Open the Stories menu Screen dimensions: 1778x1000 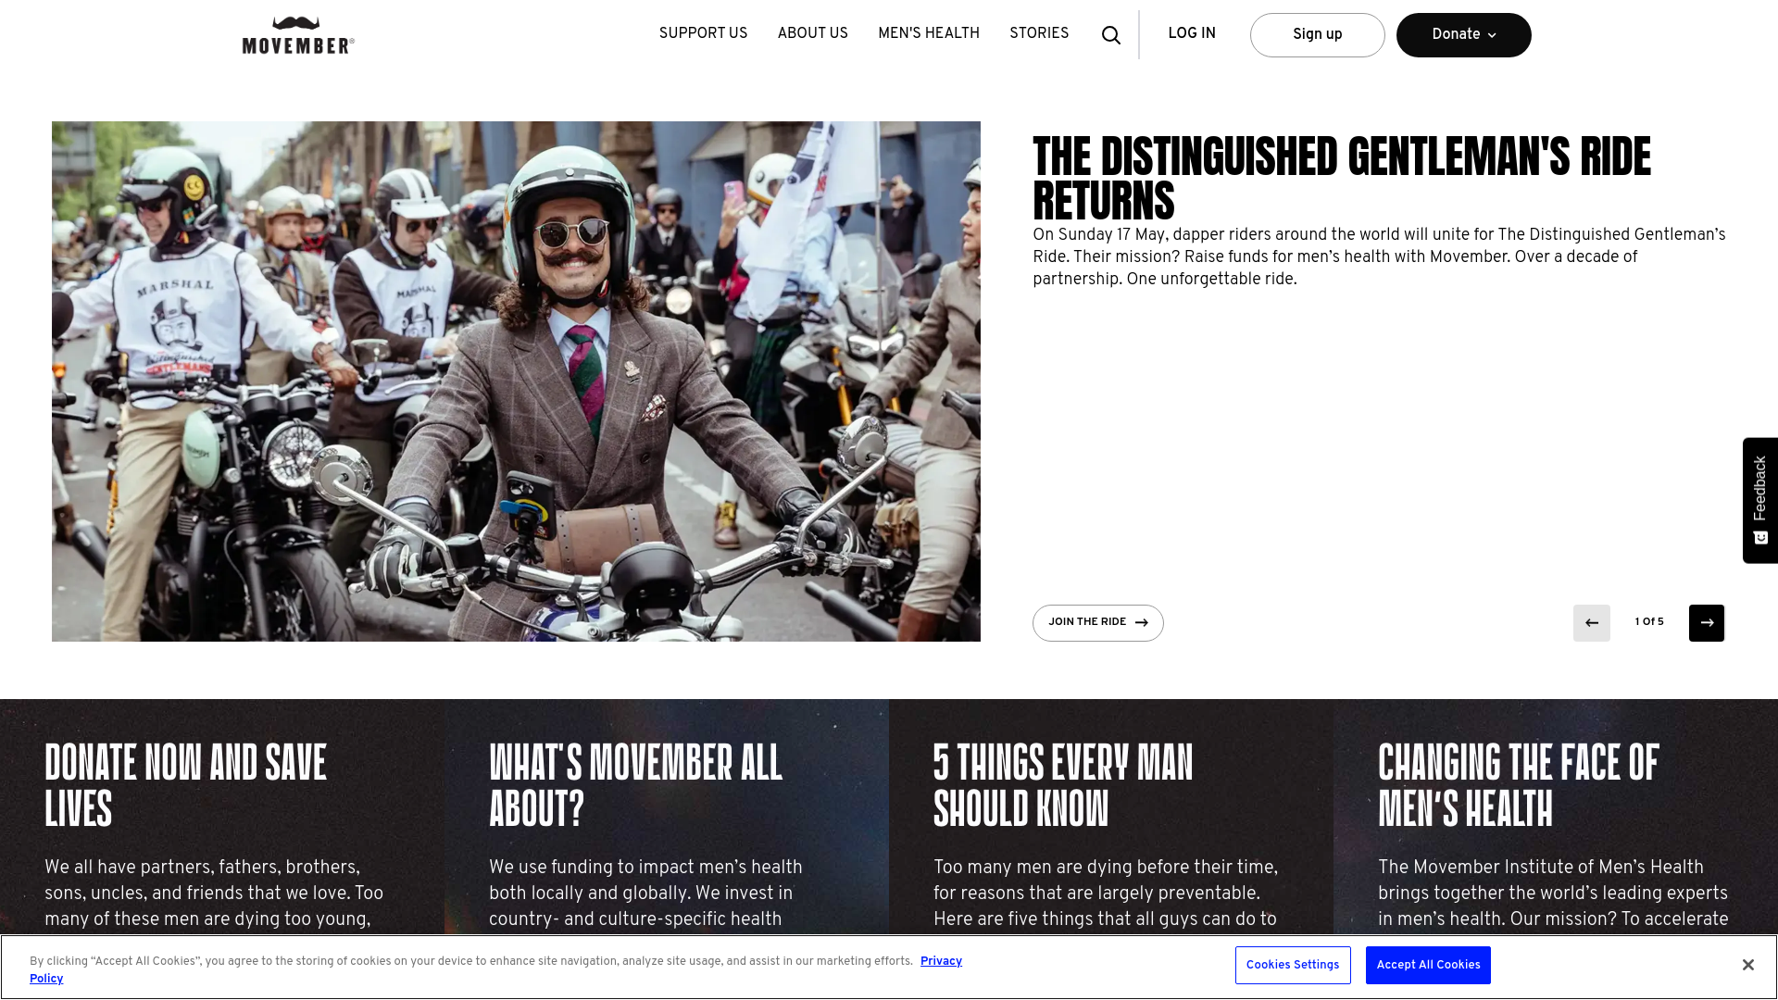point(1039,34)
